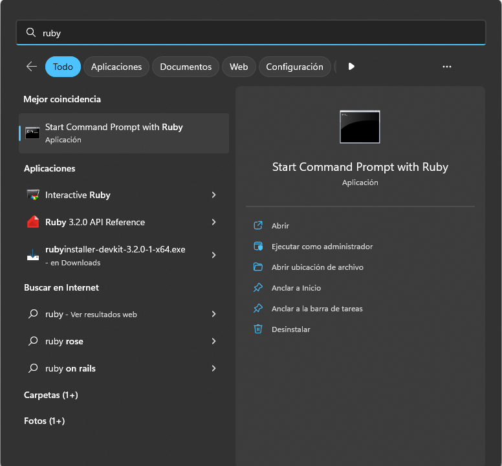Open rubyinstaller-devkit-3.2.0-1-x64.exe result
This screenshot has width=502, height=466.
[124, 255]
